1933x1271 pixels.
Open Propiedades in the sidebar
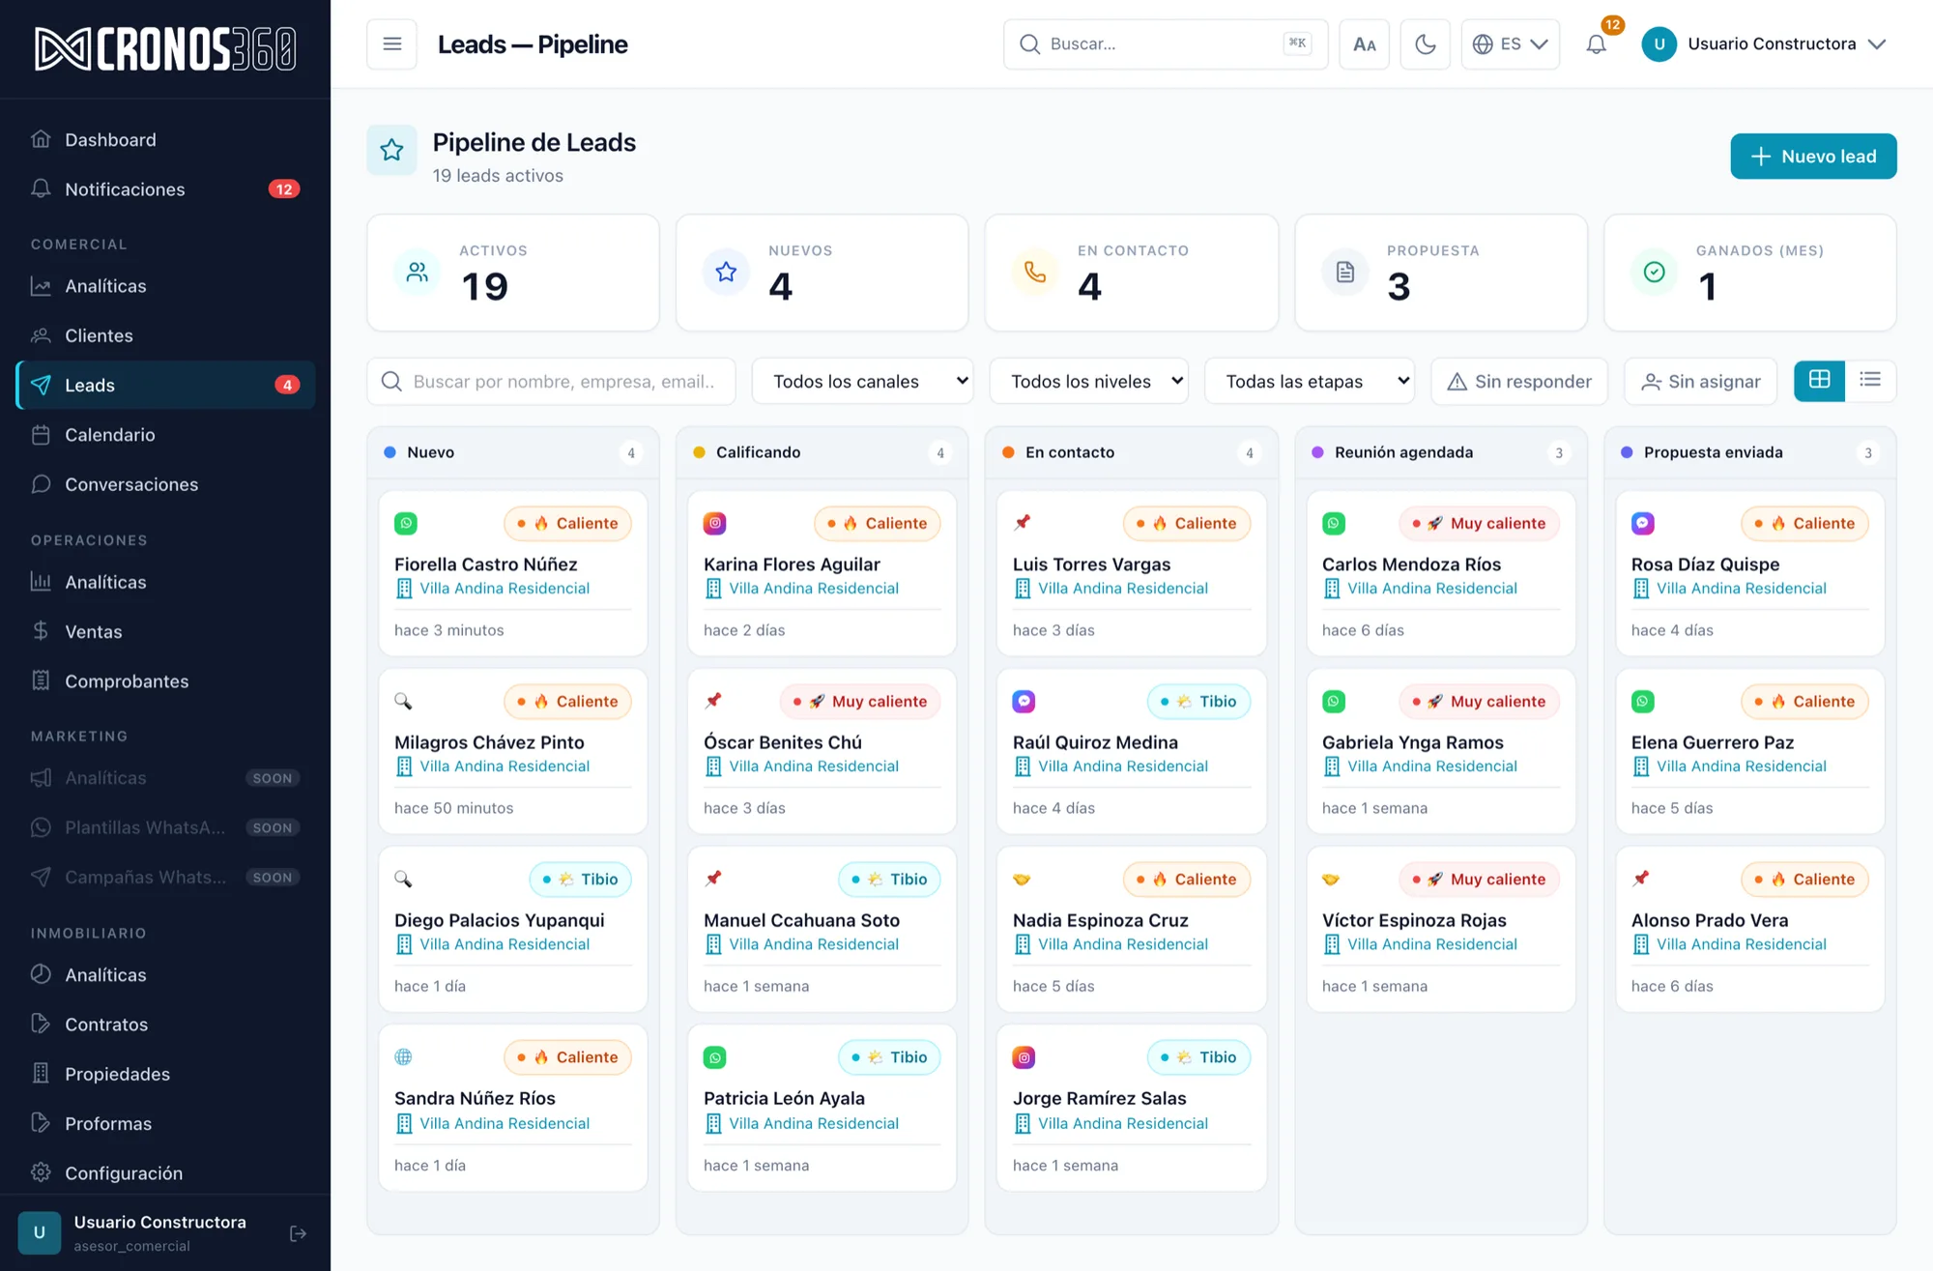(x=165, y=1074)
